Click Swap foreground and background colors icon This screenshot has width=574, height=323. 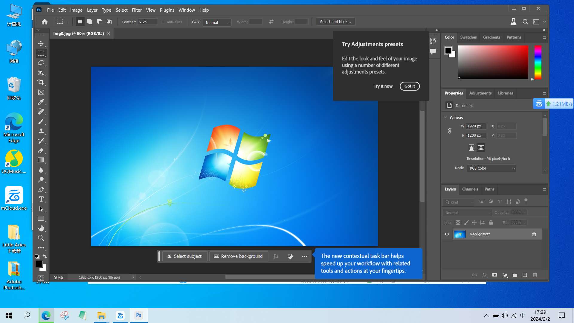click(x=45, y=257)
